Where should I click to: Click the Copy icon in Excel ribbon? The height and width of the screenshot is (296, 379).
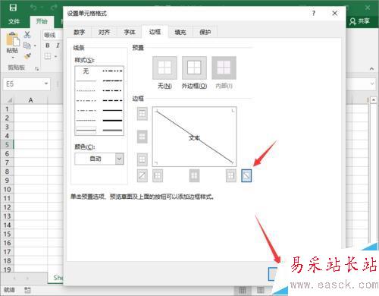(27, 46)
